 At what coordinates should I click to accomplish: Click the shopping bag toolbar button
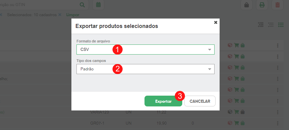pos(247,5)
